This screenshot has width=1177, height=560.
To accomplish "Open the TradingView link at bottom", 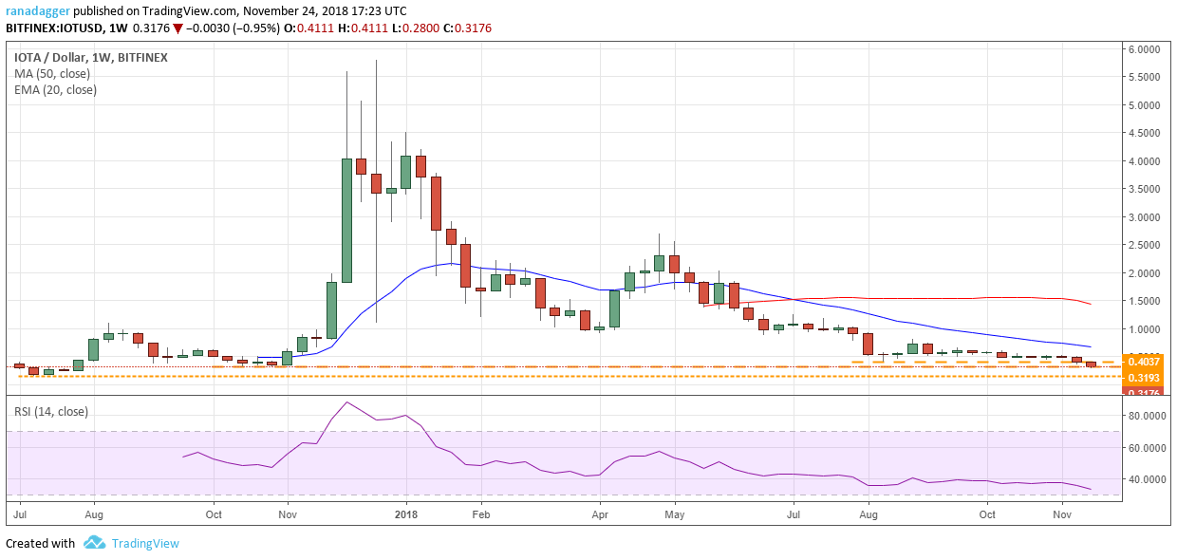I will (145, 544).
